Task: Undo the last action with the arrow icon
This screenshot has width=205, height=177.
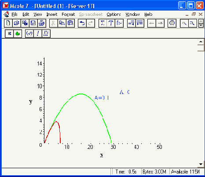Action: point(82,23)
